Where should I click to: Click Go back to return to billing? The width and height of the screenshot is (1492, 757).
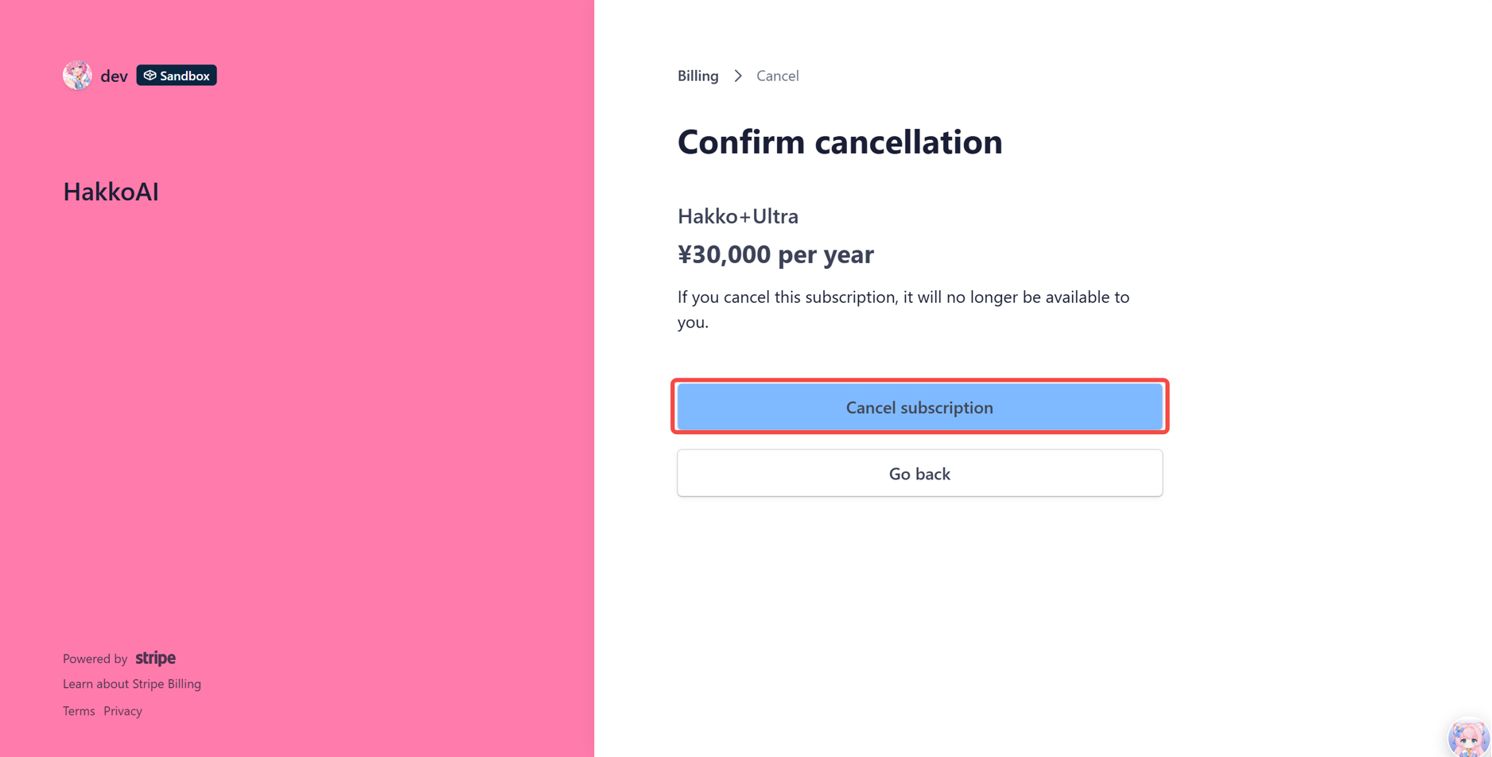[919, 473]
